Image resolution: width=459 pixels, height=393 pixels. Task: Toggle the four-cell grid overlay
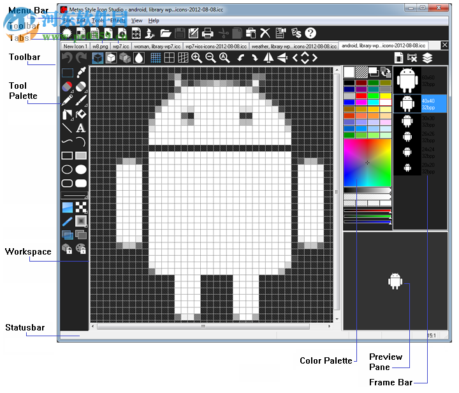pyautogui.click(x=170, y=57)
